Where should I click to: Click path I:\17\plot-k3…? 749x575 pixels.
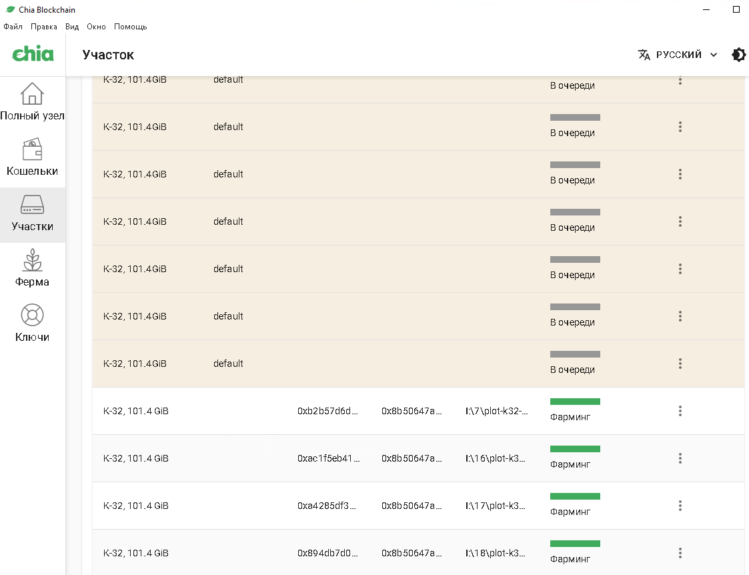point(496,506)
